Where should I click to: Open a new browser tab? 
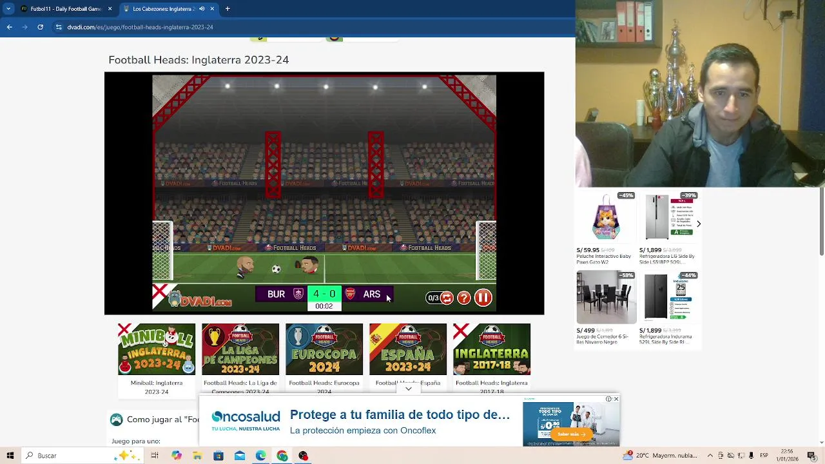(x=228, y=9)
